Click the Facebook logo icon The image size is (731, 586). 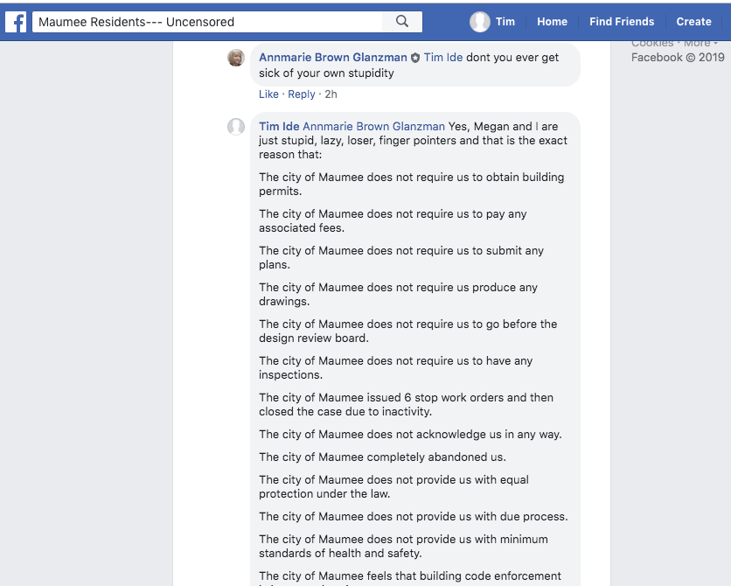16,22
